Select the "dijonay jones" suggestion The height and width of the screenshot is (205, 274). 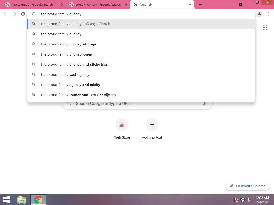[x=141, y=54]
